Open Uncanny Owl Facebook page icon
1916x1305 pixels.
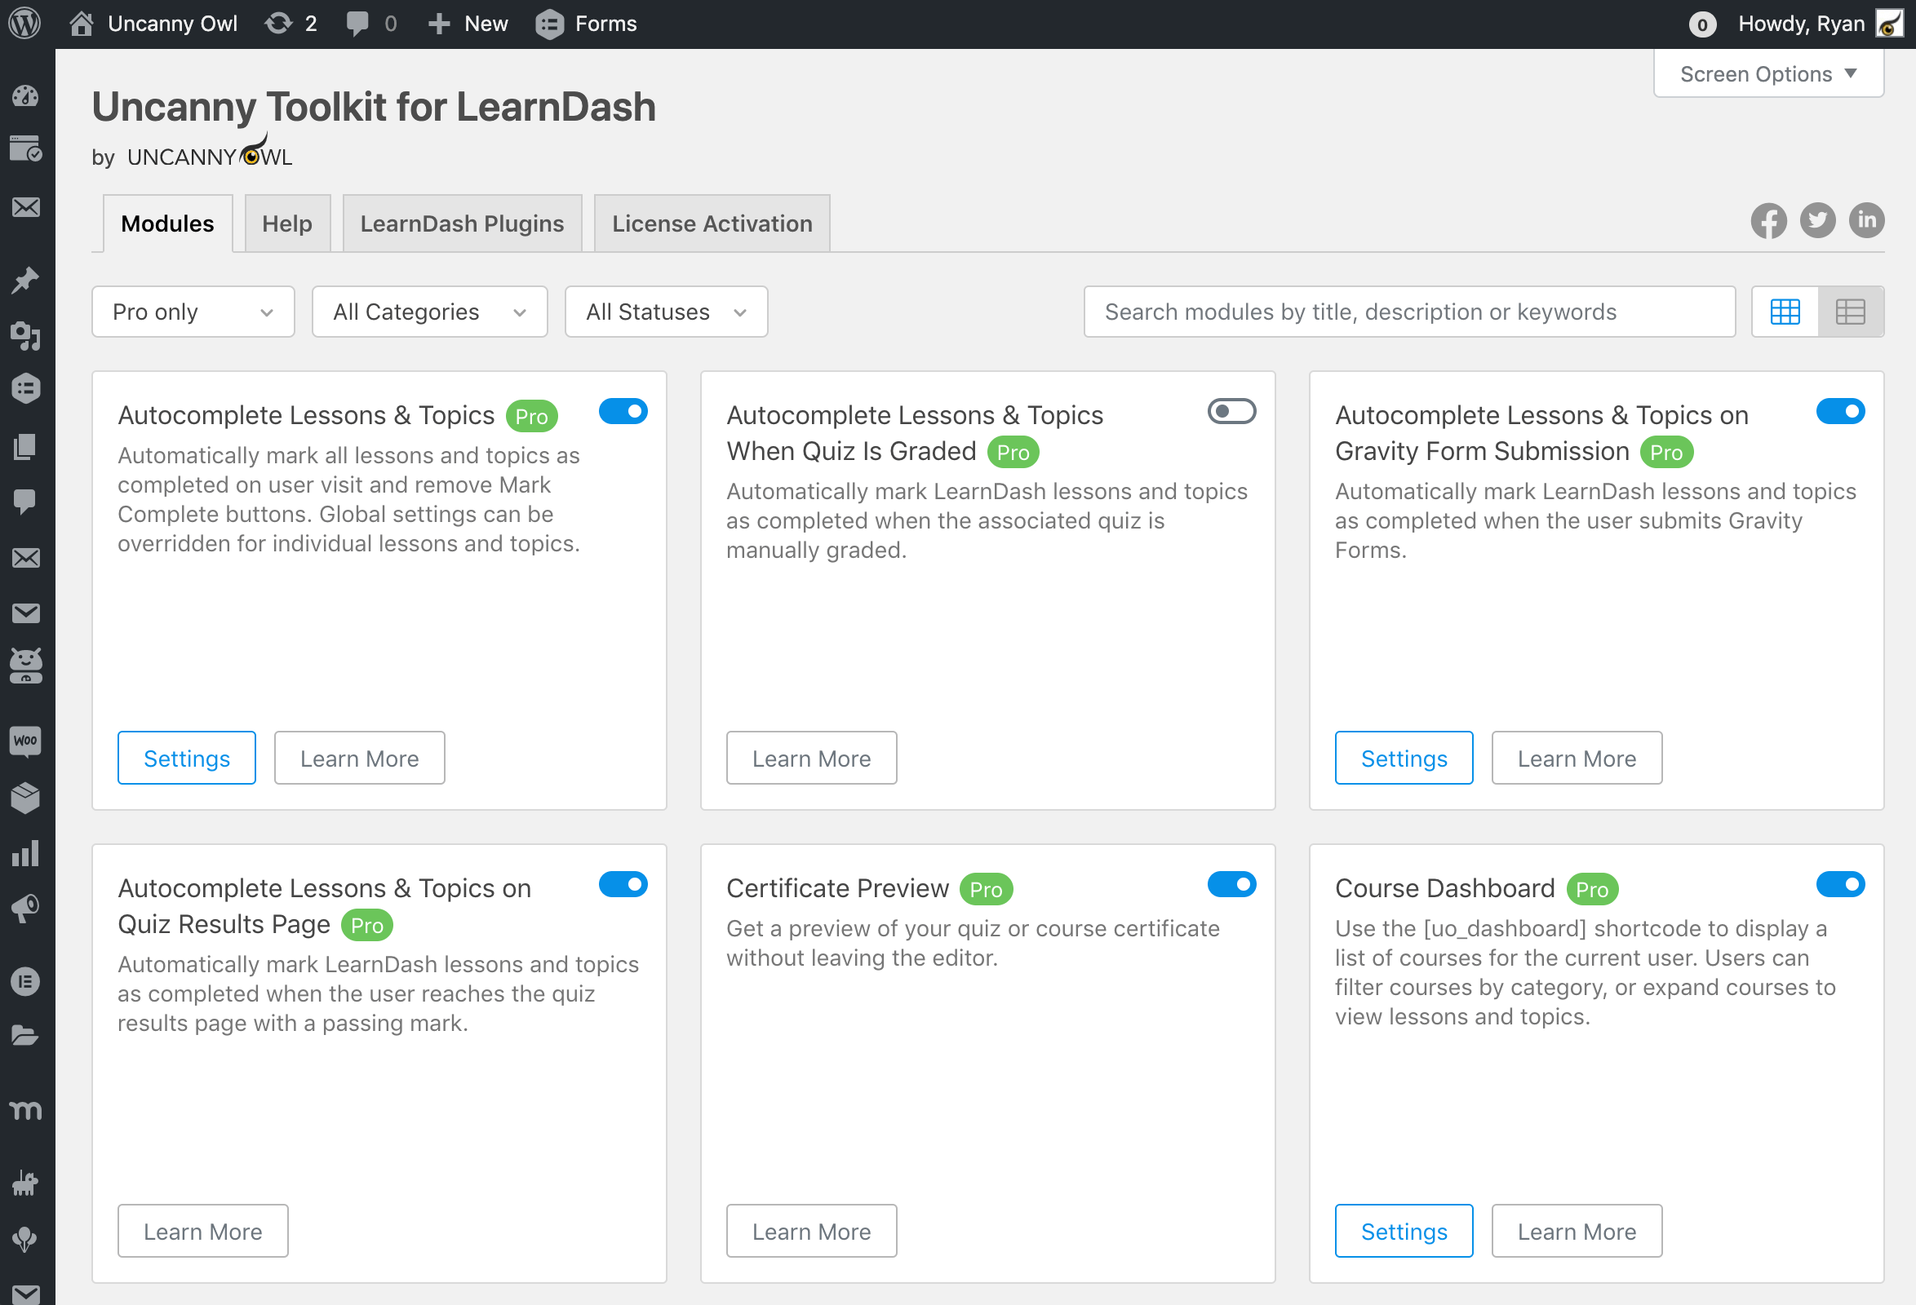tap(1768, 221)
